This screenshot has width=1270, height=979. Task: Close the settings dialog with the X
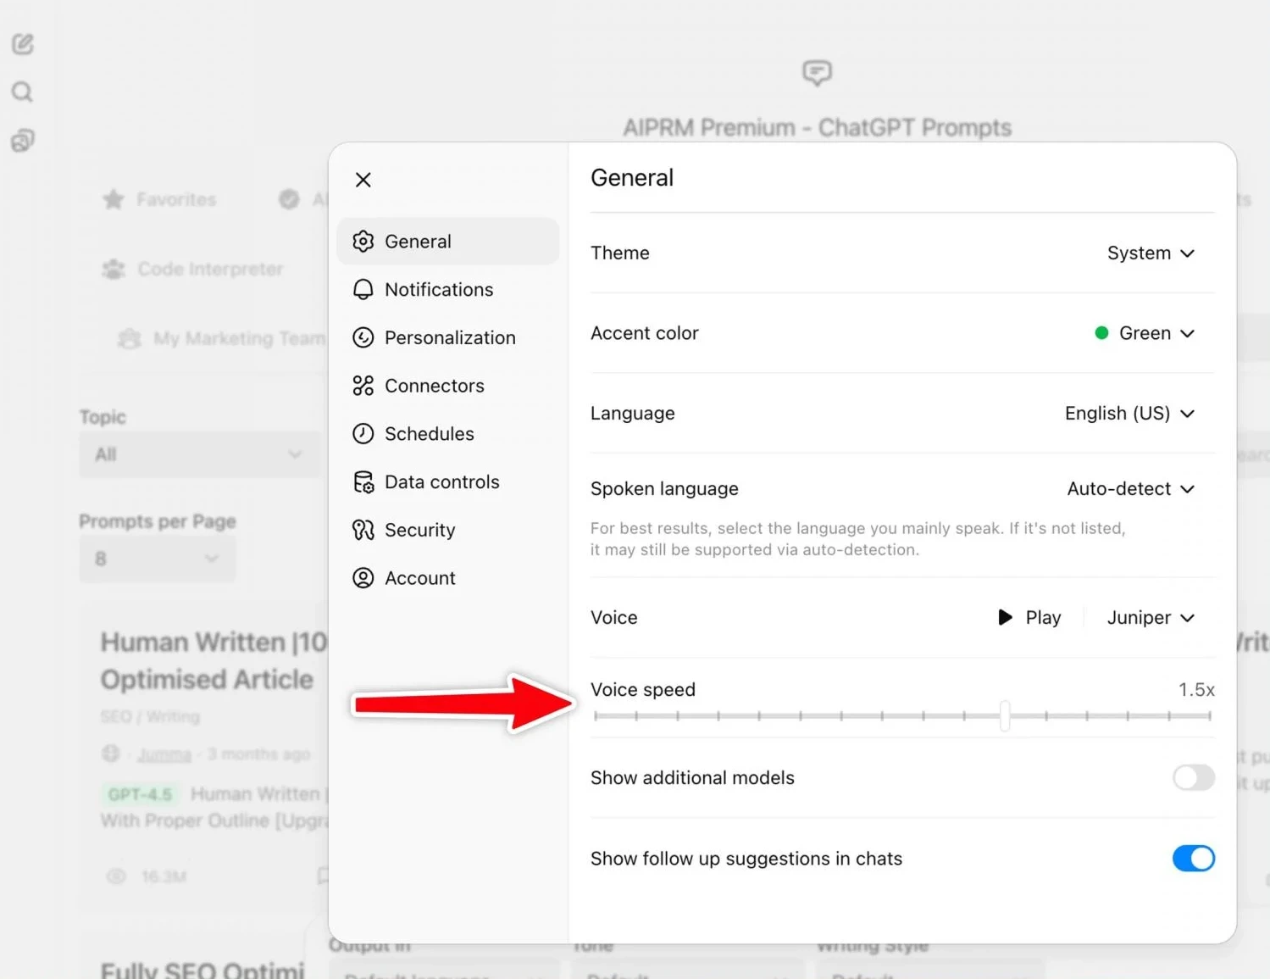pyautogui.click(x=363, y=180)
